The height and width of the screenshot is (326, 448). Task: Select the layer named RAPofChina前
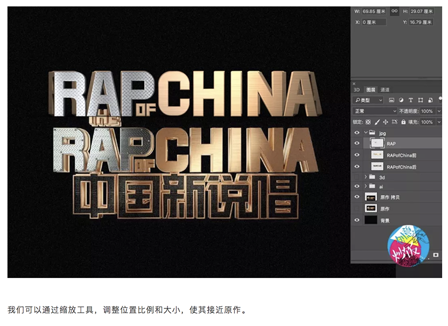click(x=402, y=155)
